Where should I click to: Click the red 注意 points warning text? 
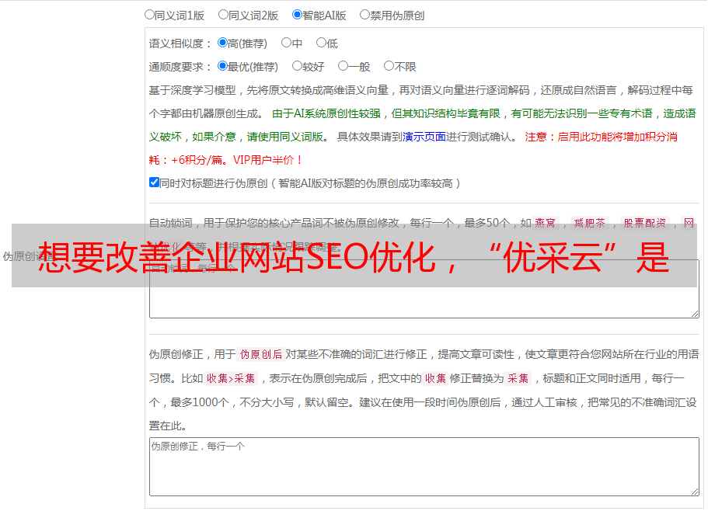(x=413, y=148)
